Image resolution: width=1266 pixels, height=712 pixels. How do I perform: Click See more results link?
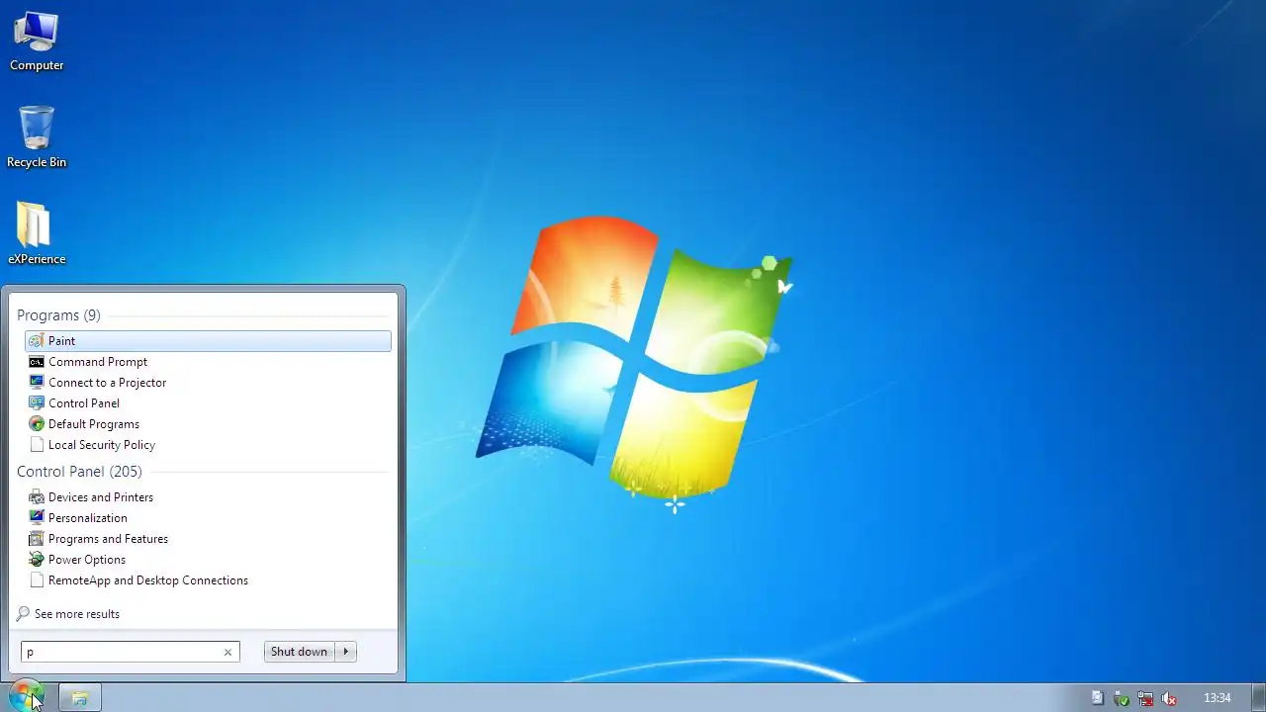77,614
